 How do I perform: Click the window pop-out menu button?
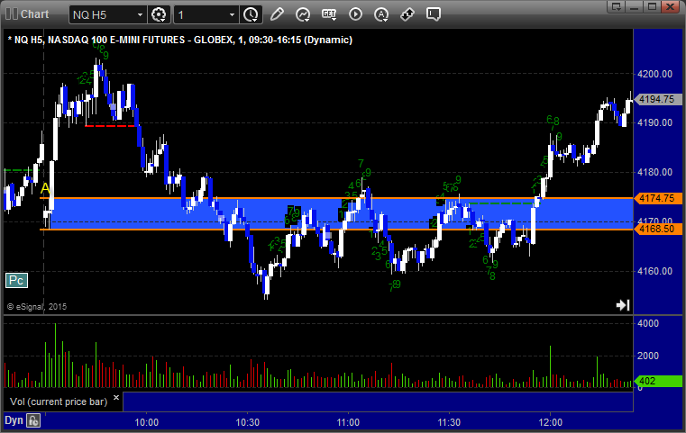pyautogui.click(x=617, y=6)
